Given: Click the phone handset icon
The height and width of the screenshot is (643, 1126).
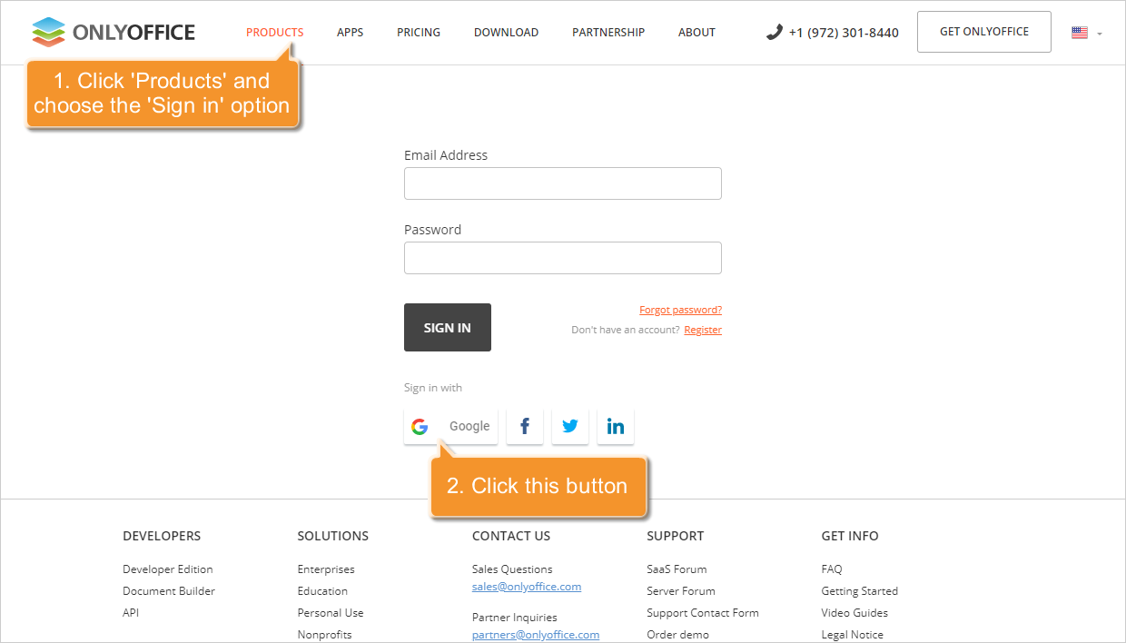Looking at the screenshot, I should coord(774,31).
